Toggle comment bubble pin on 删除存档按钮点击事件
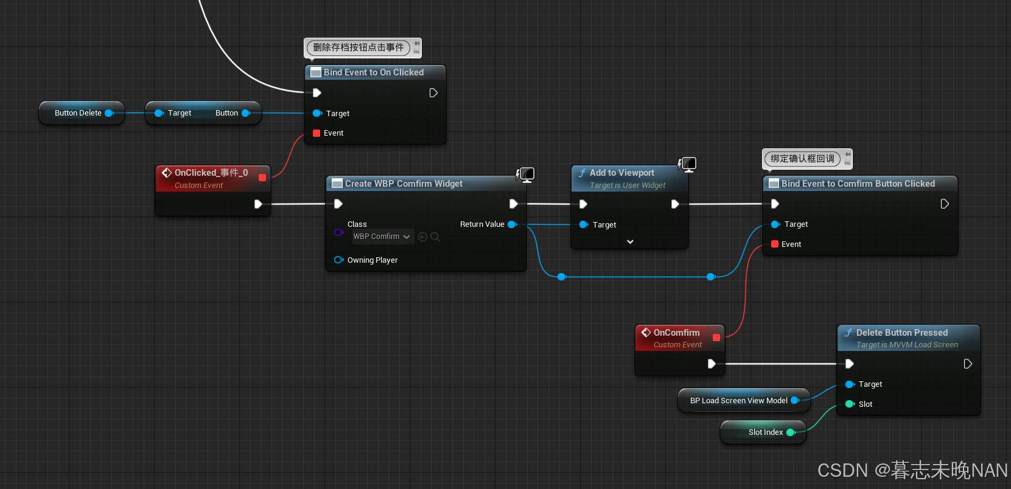The width and height of the screenshot is (1011, 489). click(417, 43)
